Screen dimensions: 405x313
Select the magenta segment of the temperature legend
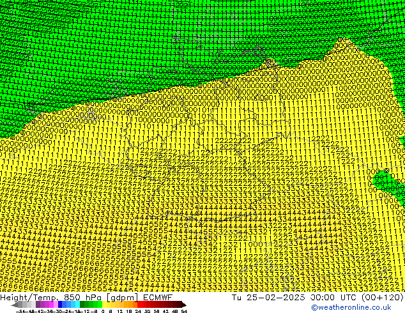pos(51,304)
